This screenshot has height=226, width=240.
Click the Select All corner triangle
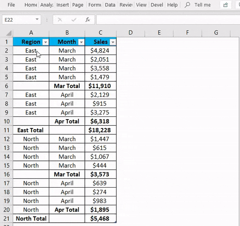[x=9, y=33]
